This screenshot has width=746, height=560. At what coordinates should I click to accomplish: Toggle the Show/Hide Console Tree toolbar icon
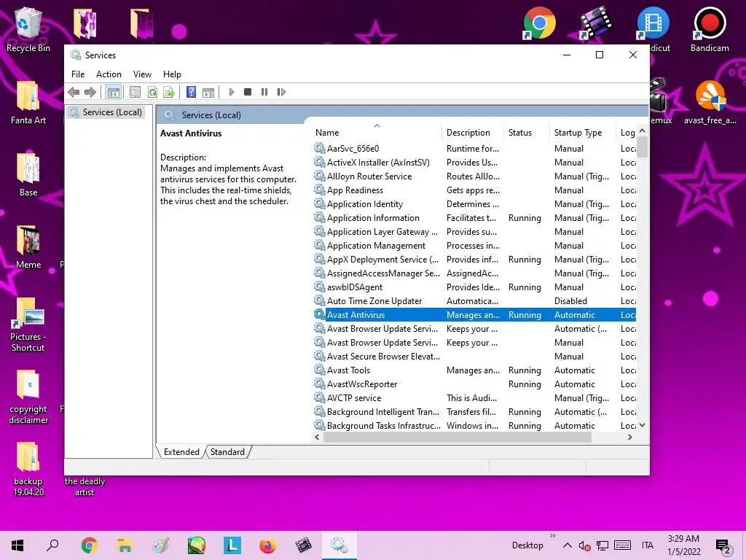coord(113,92)
